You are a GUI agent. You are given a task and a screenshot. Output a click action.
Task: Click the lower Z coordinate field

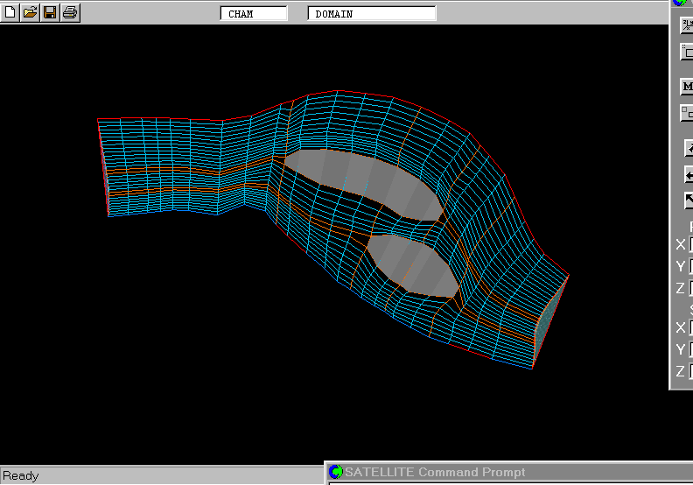[690, 371]
